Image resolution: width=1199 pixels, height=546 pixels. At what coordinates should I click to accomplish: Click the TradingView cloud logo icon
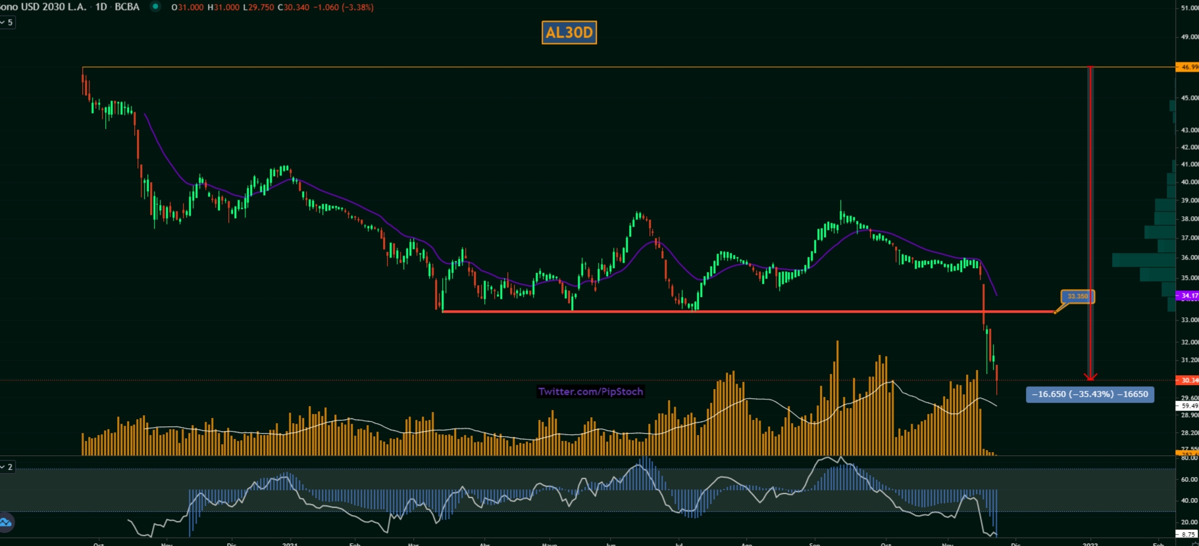pyautogui.click(x=6, y=522)
